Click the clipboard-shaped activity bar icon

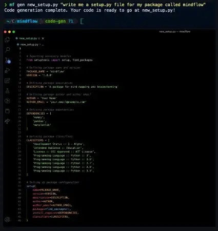[x=7, y=111]
